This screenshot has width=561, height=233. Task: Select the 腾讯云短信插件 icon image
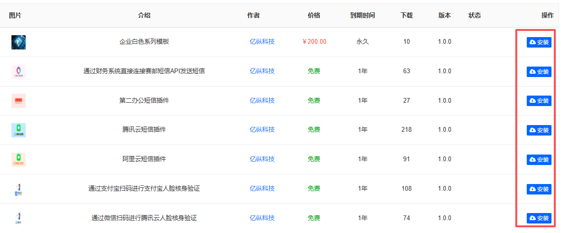click(x=19, y=130)
